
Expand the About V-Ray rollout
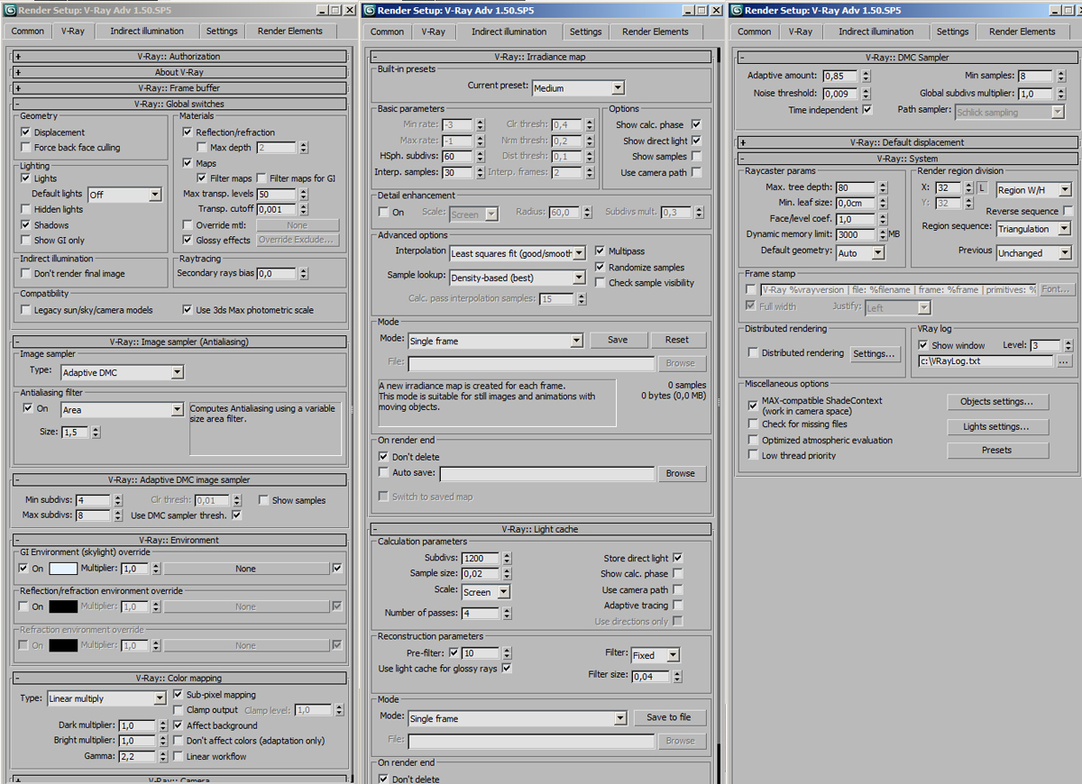pos(179,72)
